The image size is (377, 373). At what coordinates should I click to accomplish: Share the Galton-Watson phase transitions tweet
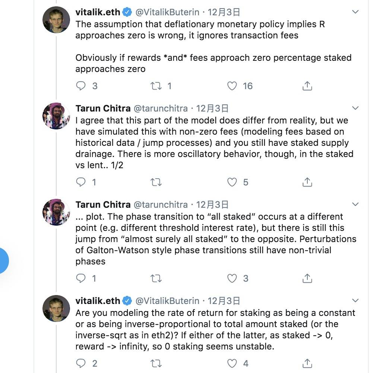[x=307, y=278]
